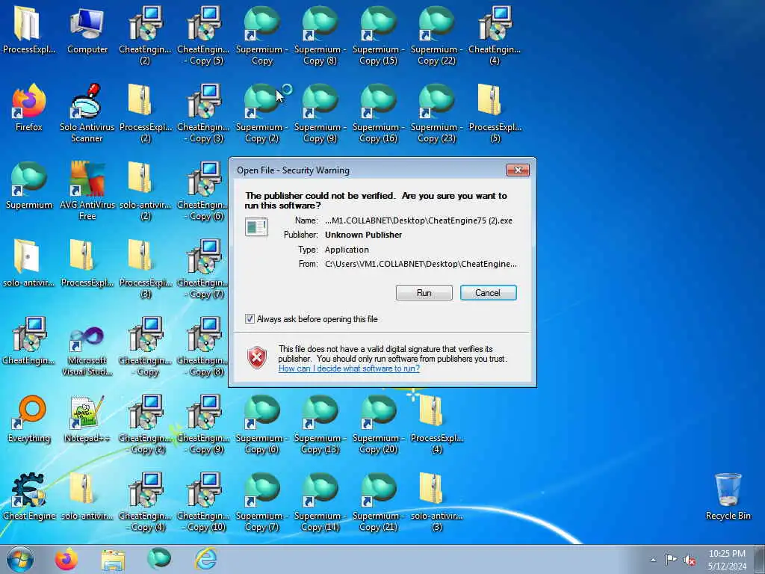The height and width of the screenshot is (574, 765).
Task: Launch Firefox from the taskbar
Action: point(66,559)
